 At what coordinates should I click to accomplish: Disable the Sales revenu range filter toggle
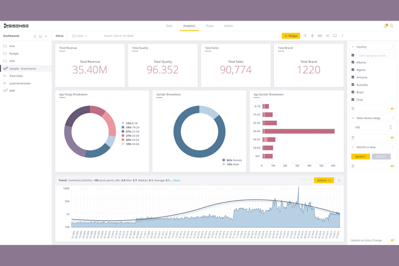point(393,137)
